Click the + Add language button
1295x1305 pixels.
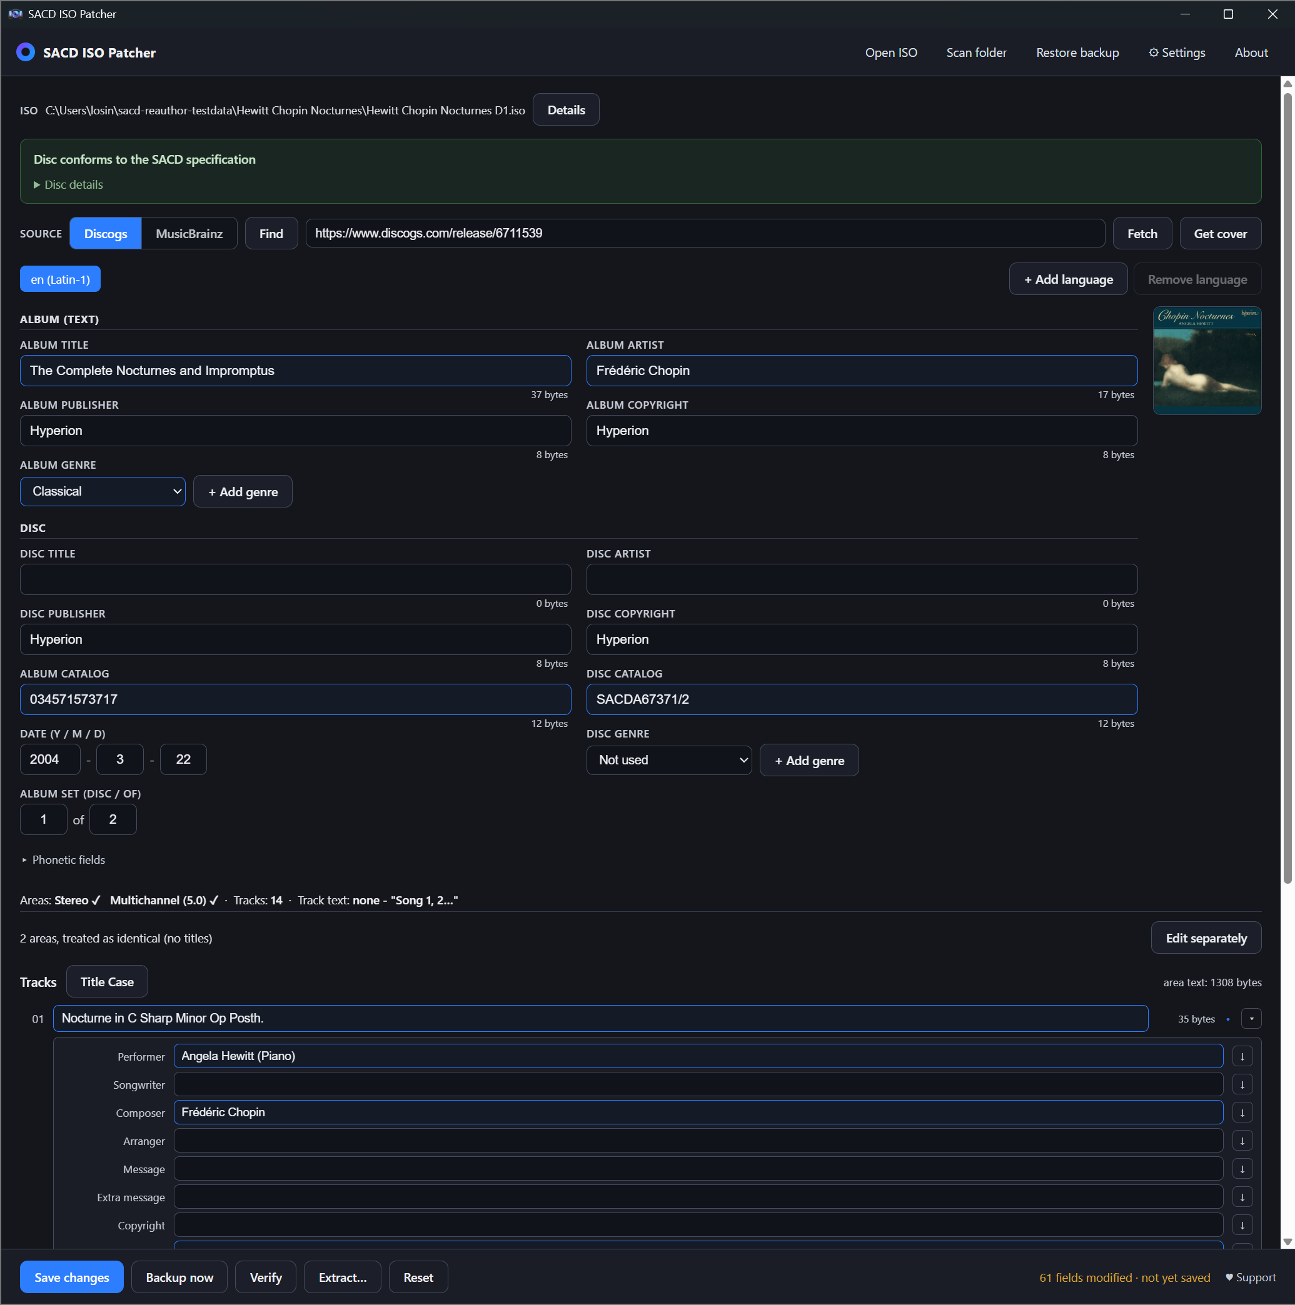click(x=1068, y=279)
